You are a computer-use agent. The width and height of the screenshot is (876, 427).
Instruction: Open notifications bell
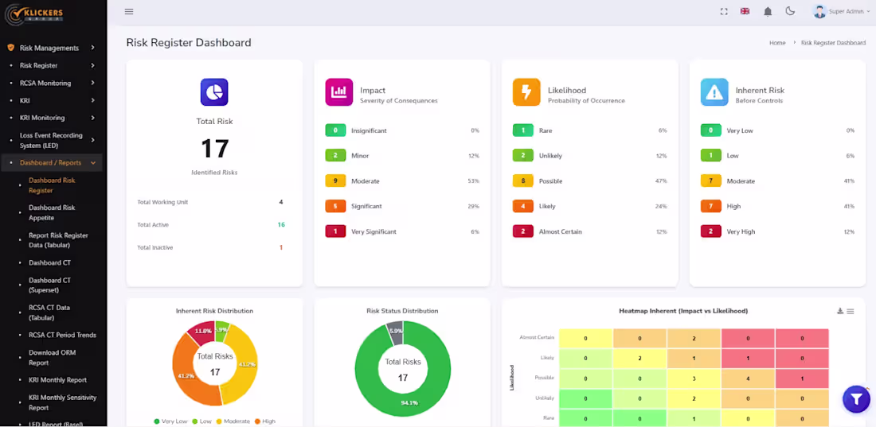[768, 11]
